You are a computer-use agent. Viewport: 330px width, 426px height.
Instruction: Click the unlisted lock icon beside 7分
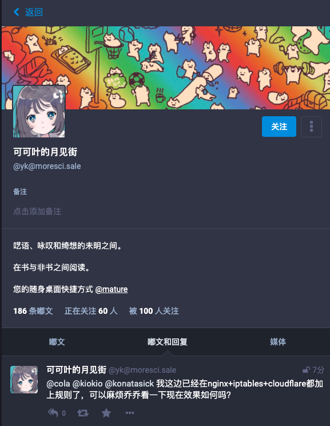pos(307,370)
